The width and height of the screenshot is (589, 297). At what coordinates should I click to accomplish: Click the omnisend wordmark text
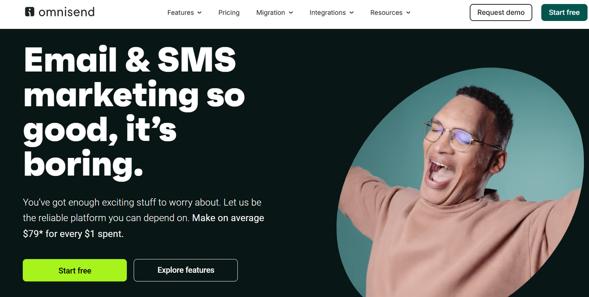[x=67, y=12]
